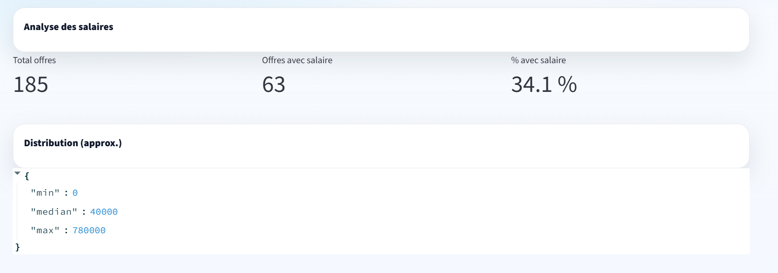
Task: Click empty area of JSON viewer panel
Action: click(x=398, y=212)
